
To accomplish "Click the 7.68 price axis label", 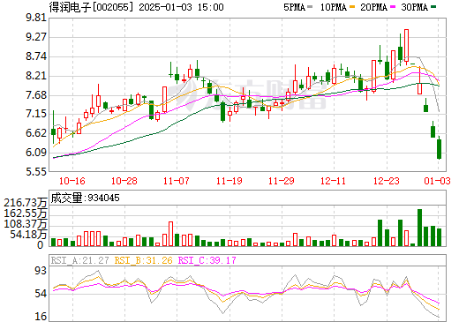I will click(x=36, y=95).
